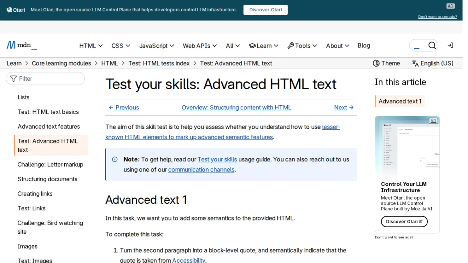Open the Learn menu in the navbar
The width and height of the screenshot is (468, 263).
pos(264,46)
